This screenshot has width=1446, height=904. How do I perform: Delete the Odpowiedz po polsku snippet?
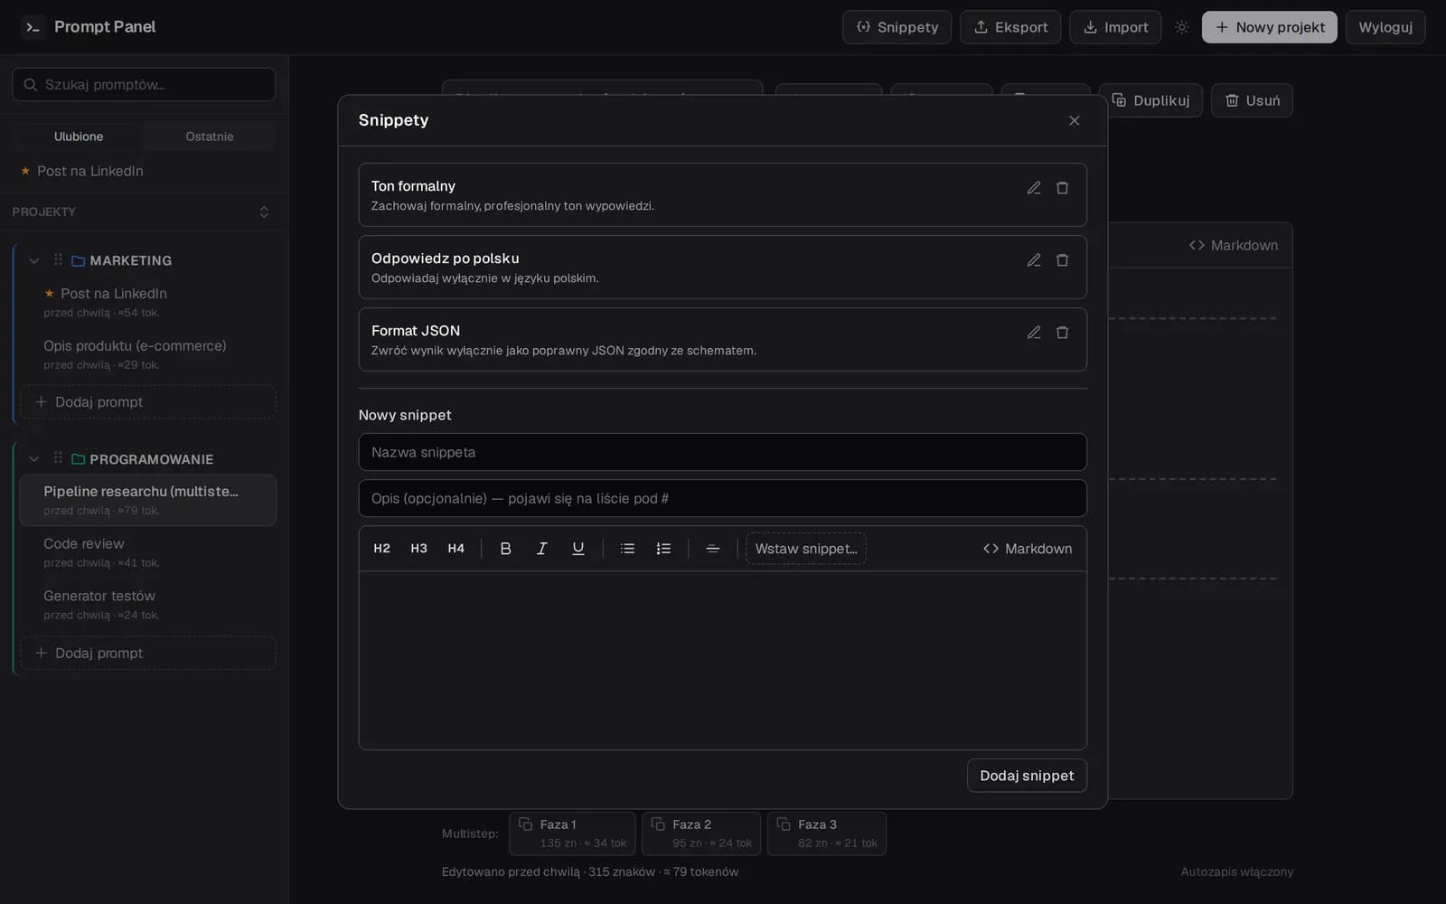point(1063,260)
